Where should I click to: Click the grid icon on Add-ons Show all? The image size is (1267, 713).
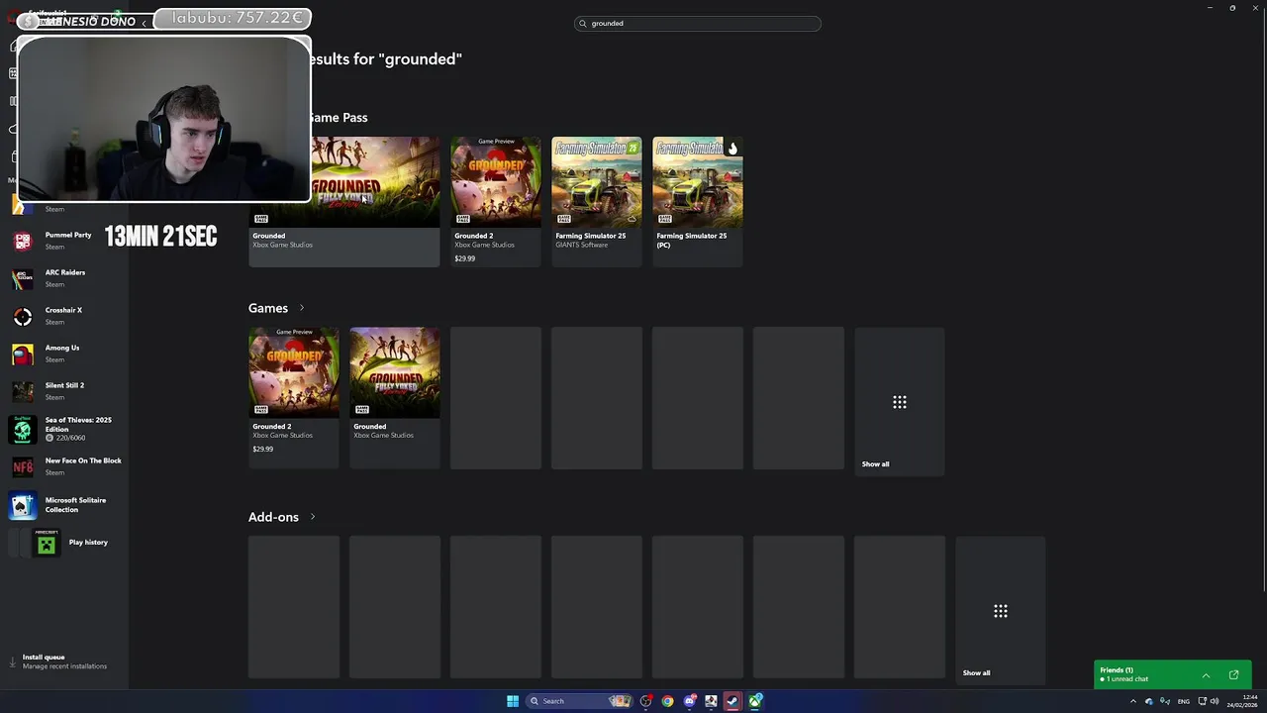tap(1001, 611)
